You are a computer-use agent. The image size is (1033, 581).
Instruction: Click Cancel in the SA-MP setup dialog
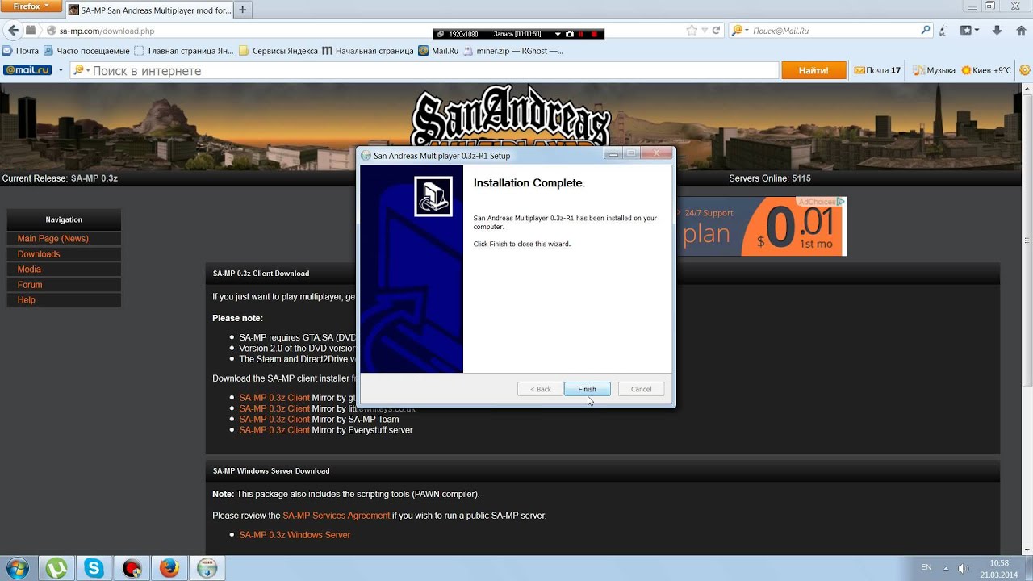coord(641,389)
